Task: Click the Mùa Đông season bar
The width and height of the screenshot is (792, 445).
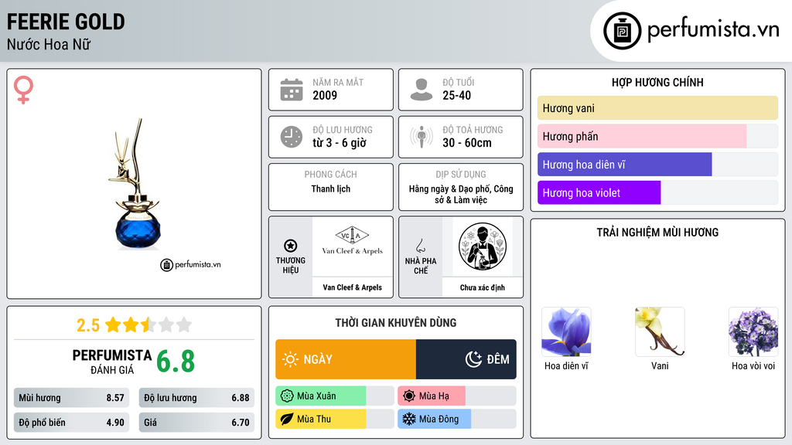Action: point(457,419)
